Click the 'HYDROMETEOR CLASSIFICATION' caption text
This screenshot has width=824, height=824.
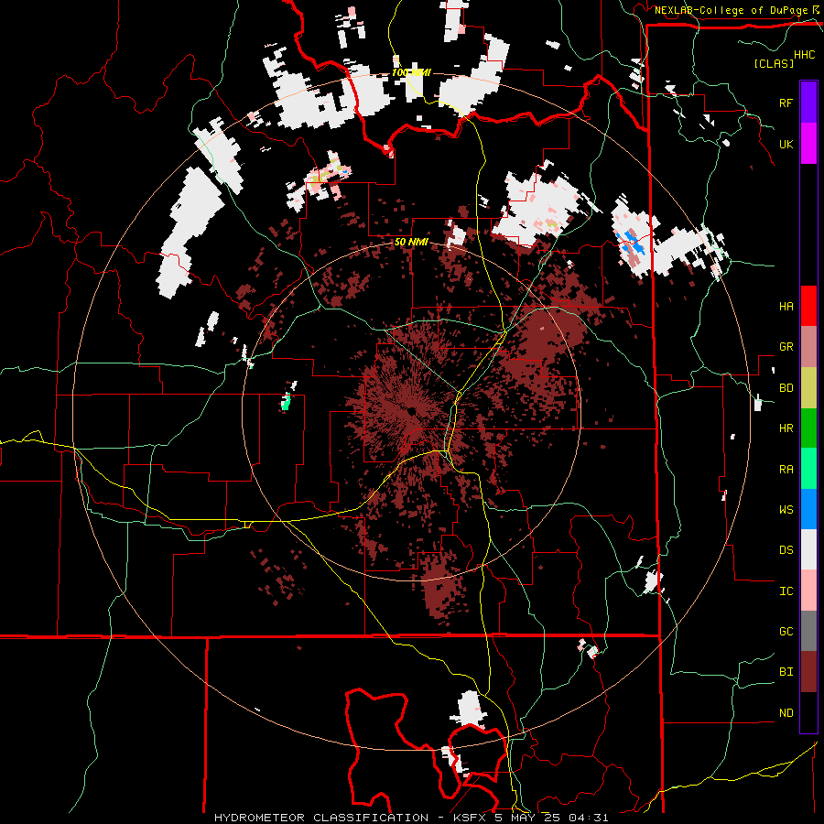321,818
